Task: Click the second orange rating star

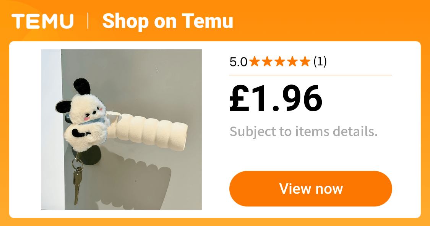Action: (x=268, y=62)
